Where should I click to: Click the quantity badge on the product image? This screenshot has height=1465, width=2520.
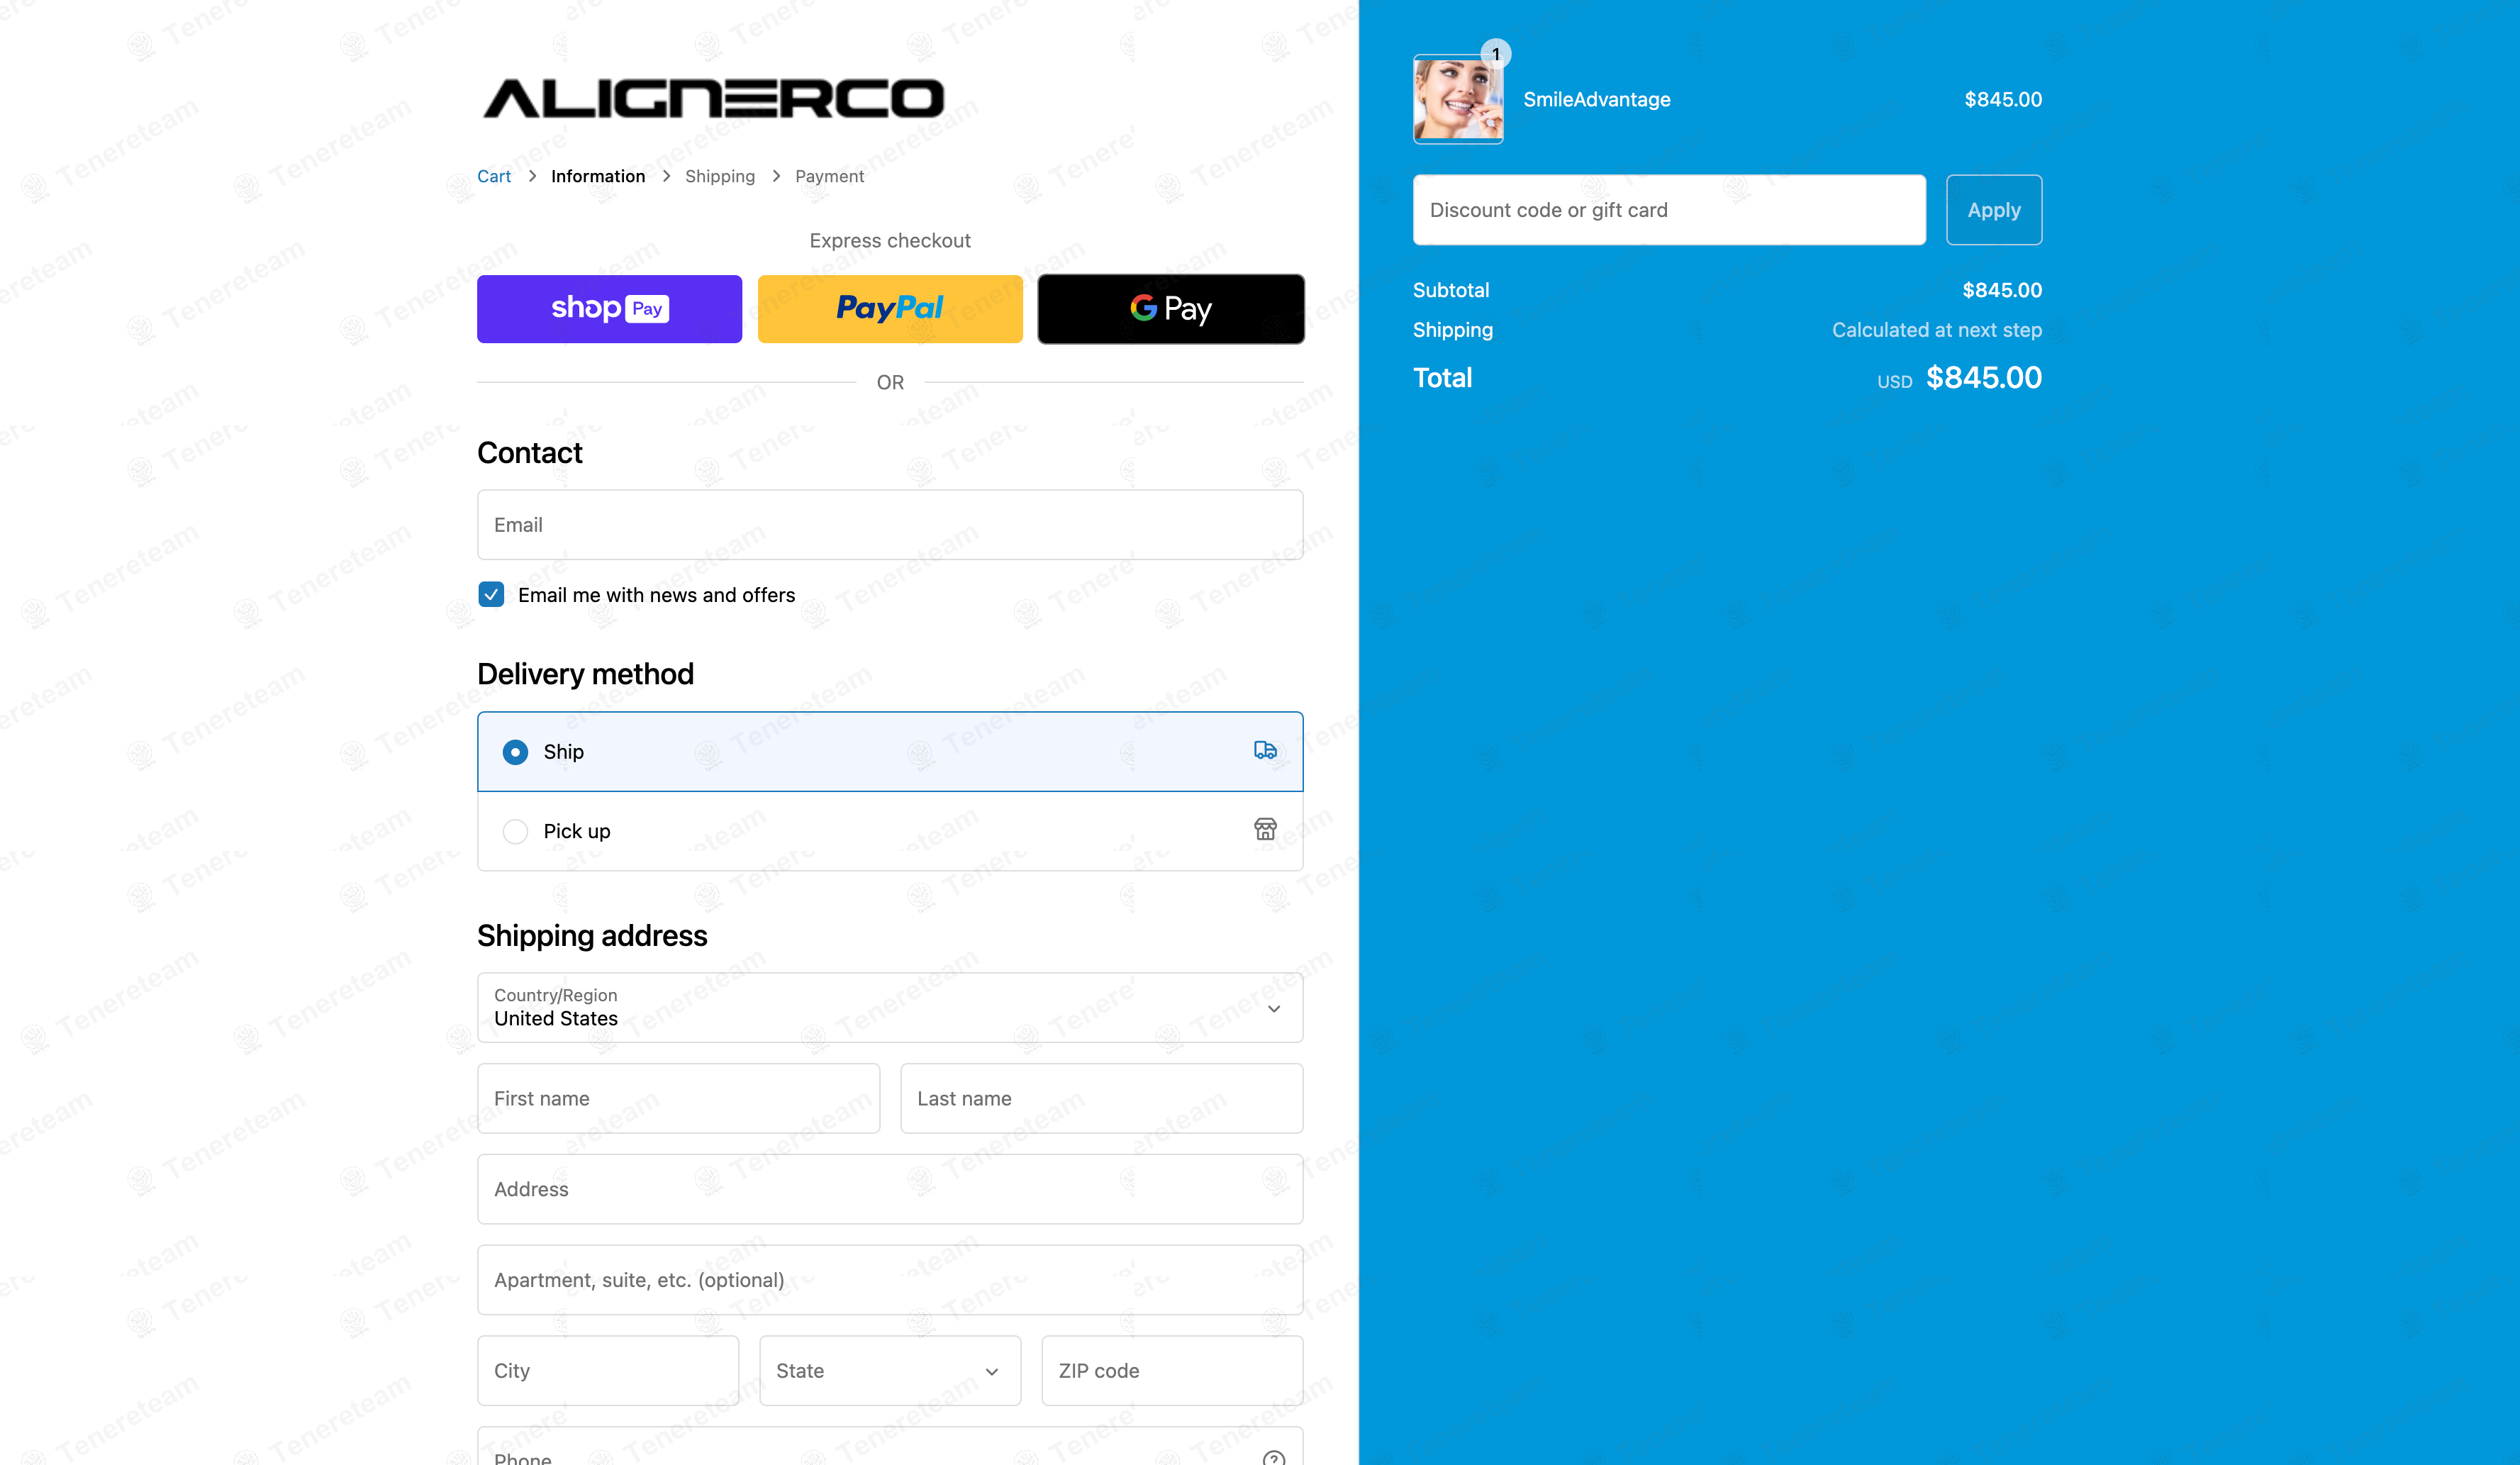pyautogui.click(x=1495, y=54)
